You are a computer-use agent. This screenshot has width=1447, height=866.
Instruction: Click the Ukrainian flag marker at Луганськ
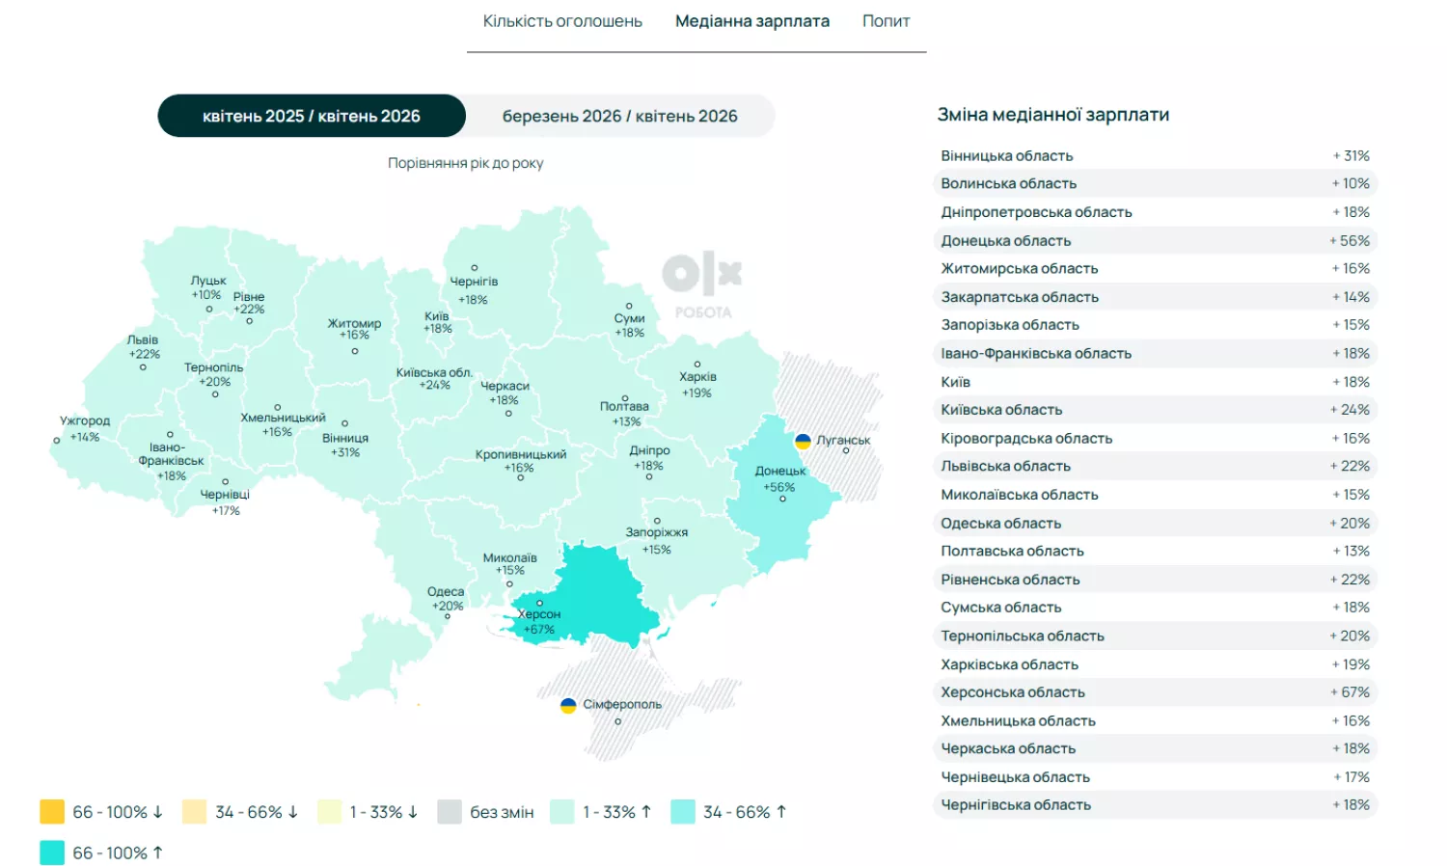tap(803, 441)
